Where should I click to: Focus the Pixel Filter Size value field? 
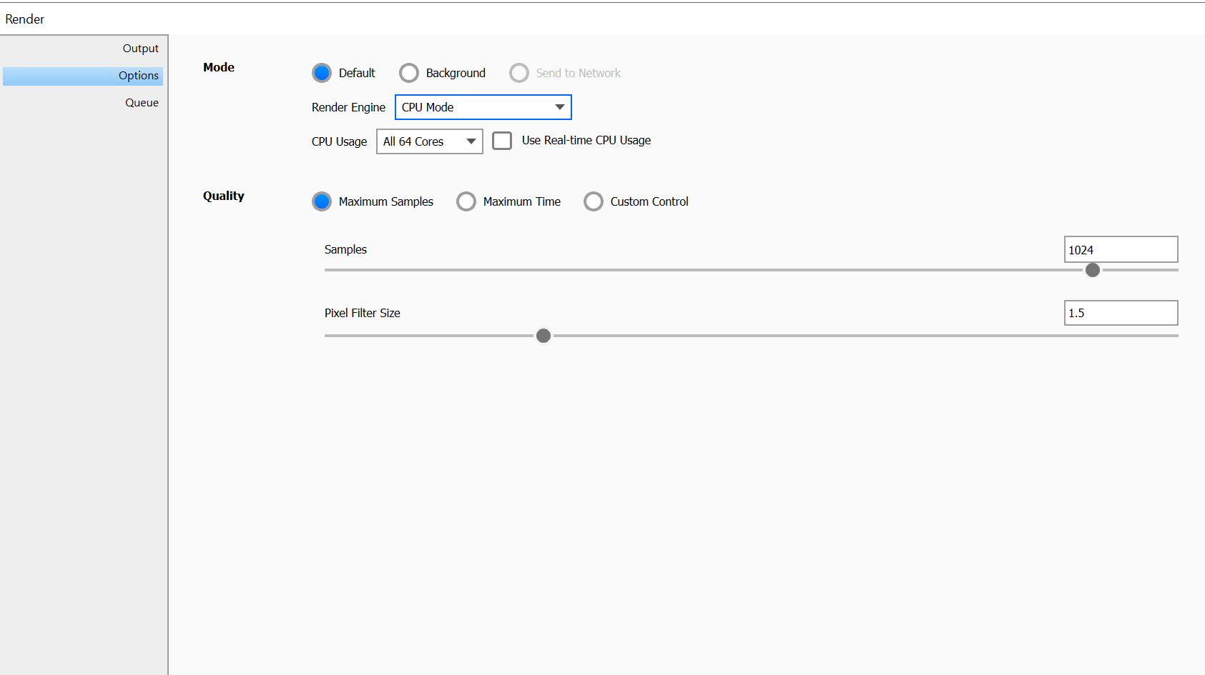[1120, 313]
